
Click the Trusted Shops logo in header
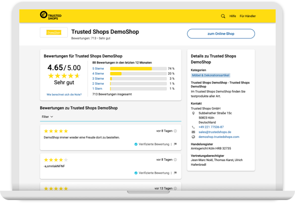coord(50,15)
